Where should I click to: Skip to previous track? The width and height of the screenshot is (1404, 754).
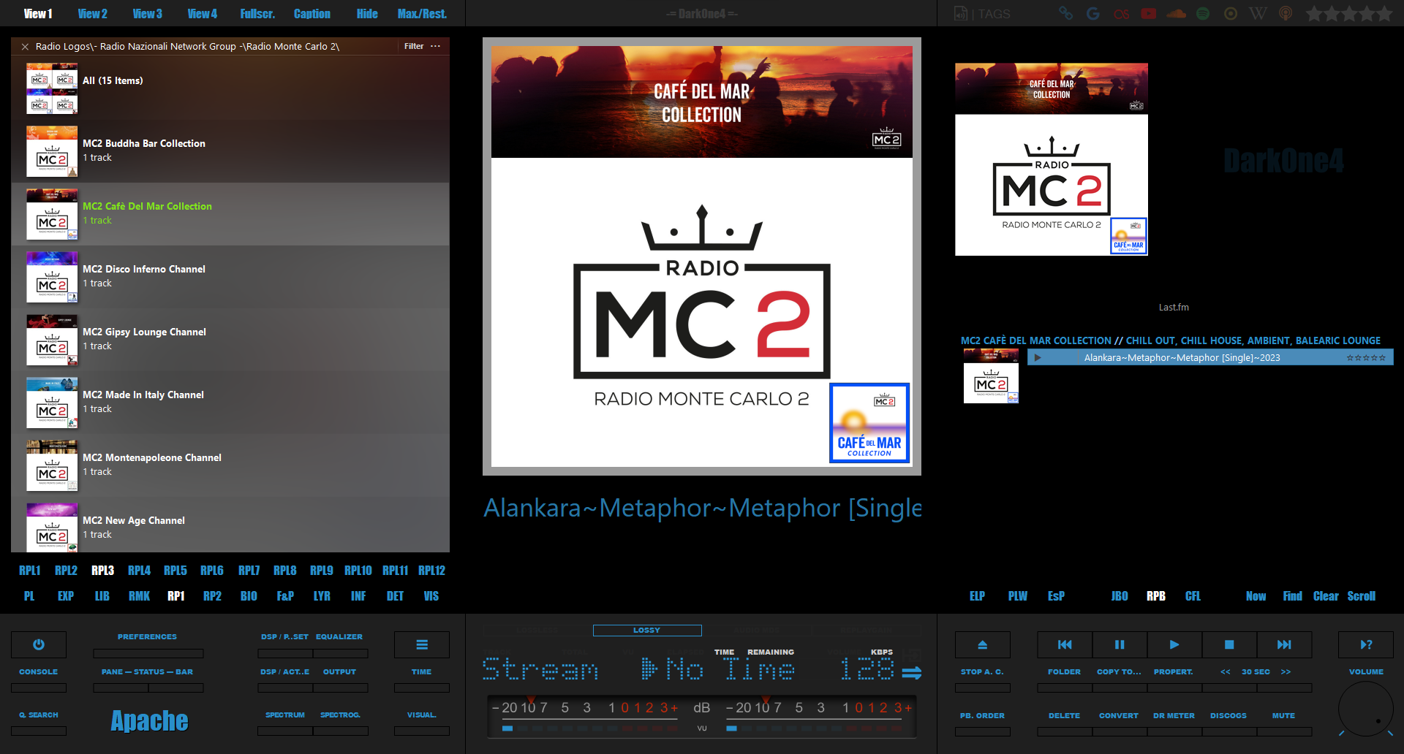[x=1065, y=644]
